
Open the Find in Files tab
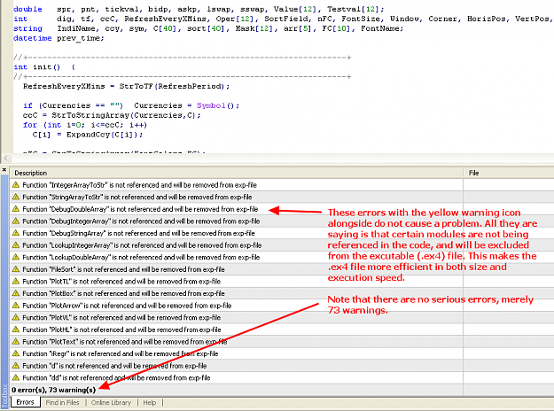coord(63,402)
